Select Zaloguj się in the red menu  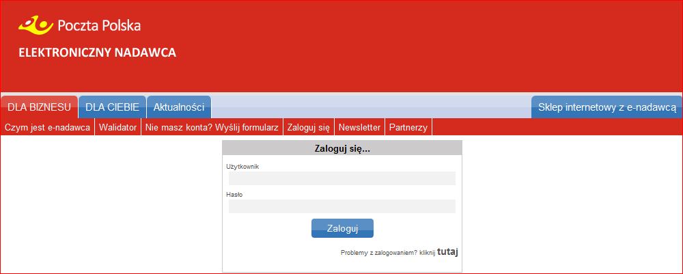coord(309,128)
